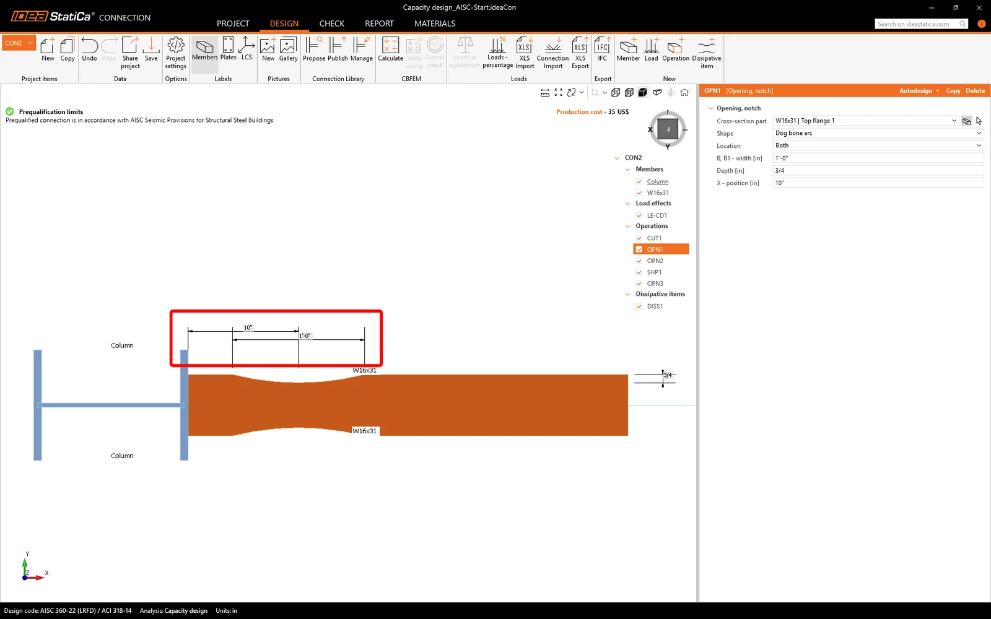Toggle Plates labels
This screenshot has height=619, width=991.
pos(228,50)
